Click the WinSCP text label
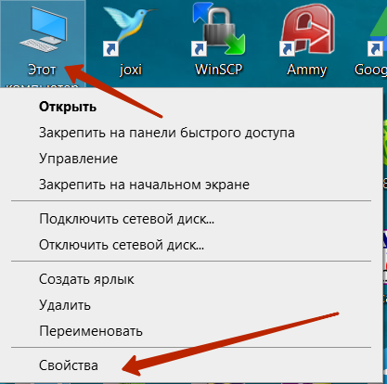Image resolution: width=387 pixels, height=384 pixels. (219, 70)
